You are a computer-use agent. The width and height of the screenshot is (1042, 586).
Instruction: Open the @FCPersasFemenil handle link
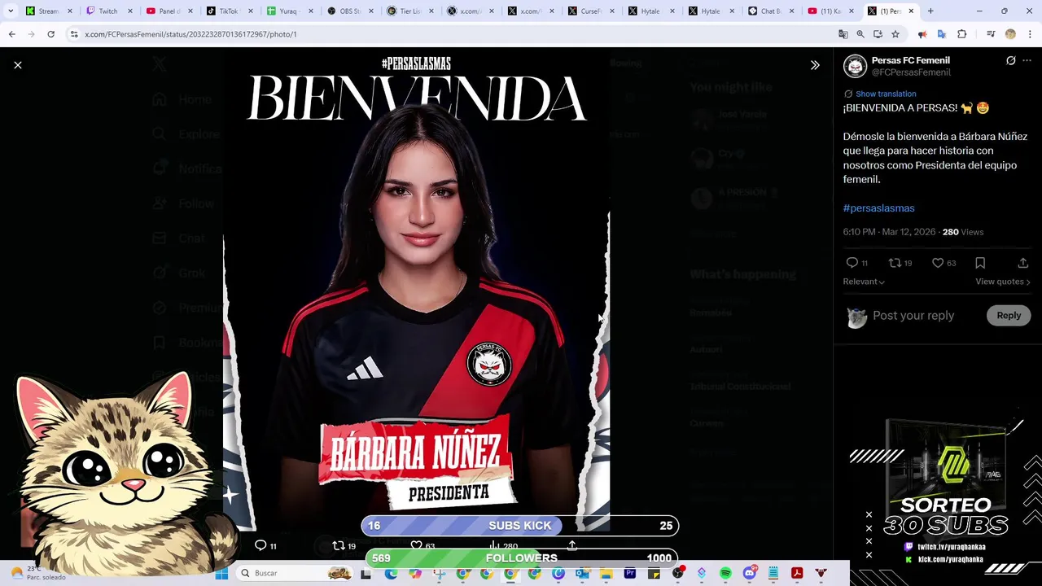pyautogui.click(x=911, y=72)
